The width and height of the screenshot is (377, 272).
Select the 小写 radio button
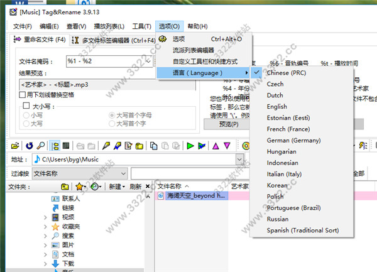pos(26,116)
